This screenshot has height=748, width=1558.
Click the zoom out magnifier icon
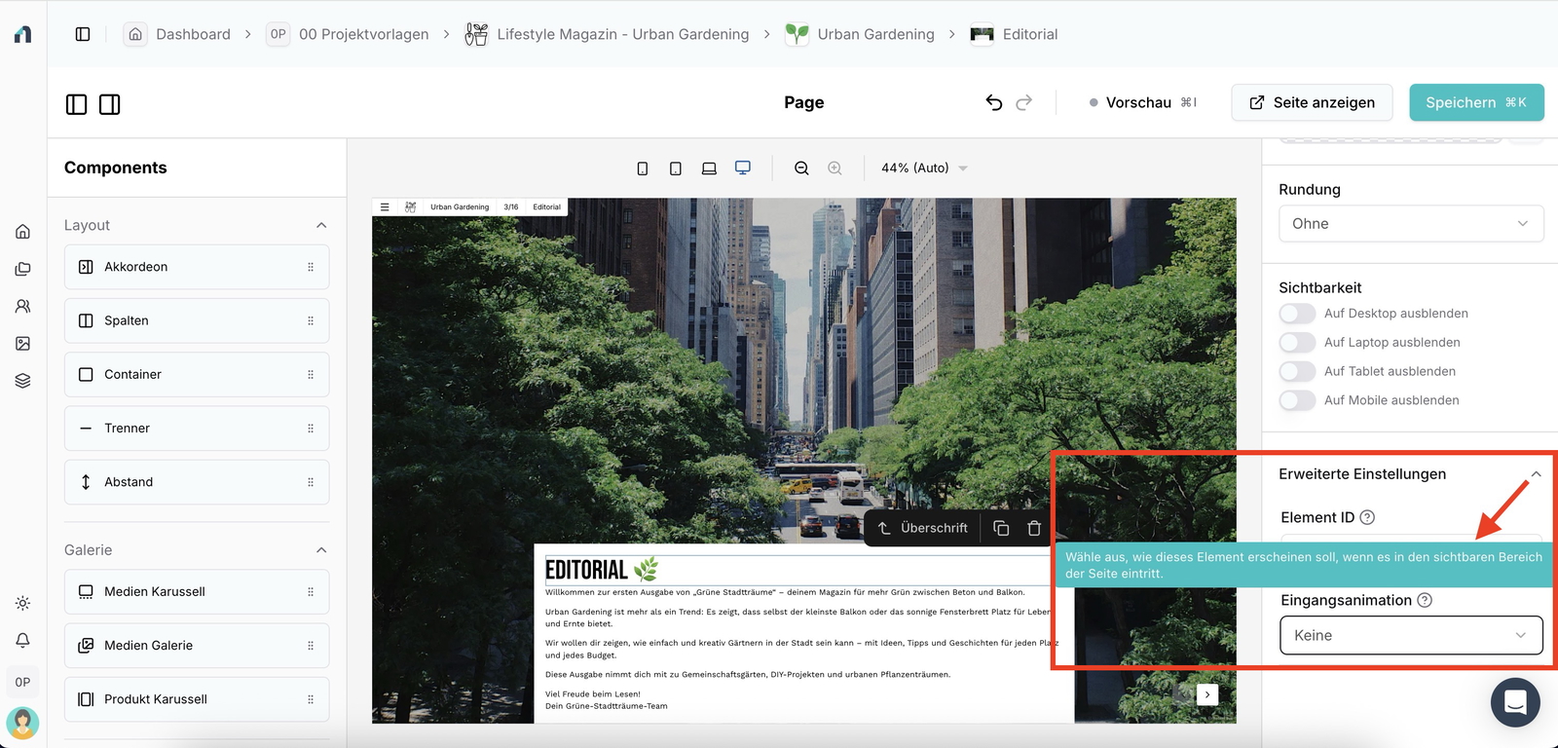(x=801, y=168)
